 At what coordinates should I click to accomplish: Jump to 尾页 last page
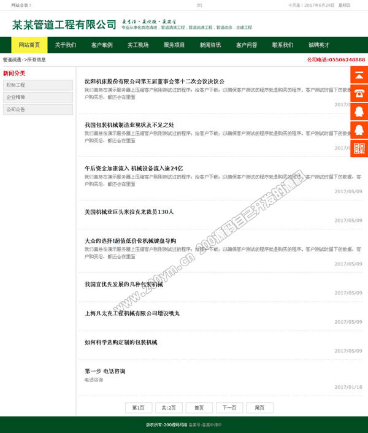click(x=260, y=408)
